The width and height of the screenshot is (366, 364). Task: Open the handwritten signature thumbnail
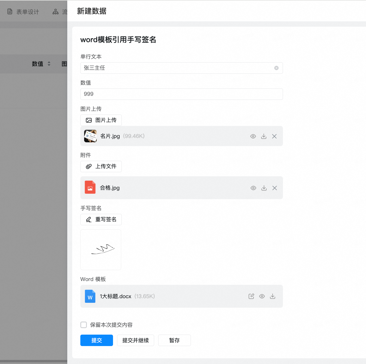(101, 249)
